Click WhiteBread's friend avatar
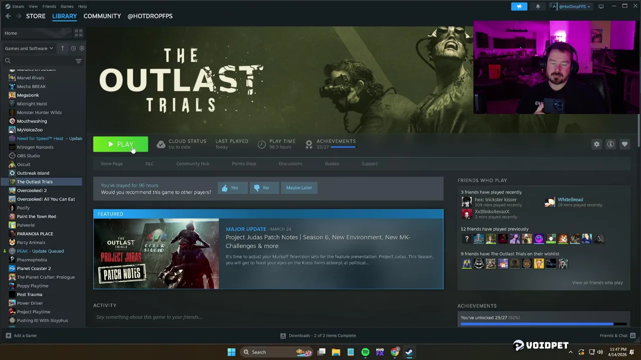Image resolution: width=641 pixels, height=360 pixels. point(550,202)
